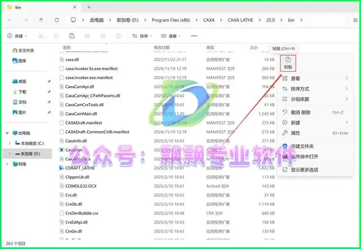The image size is (361, 249).
Task: Select ClipperLib.dll file
Action: click(77, 177)
